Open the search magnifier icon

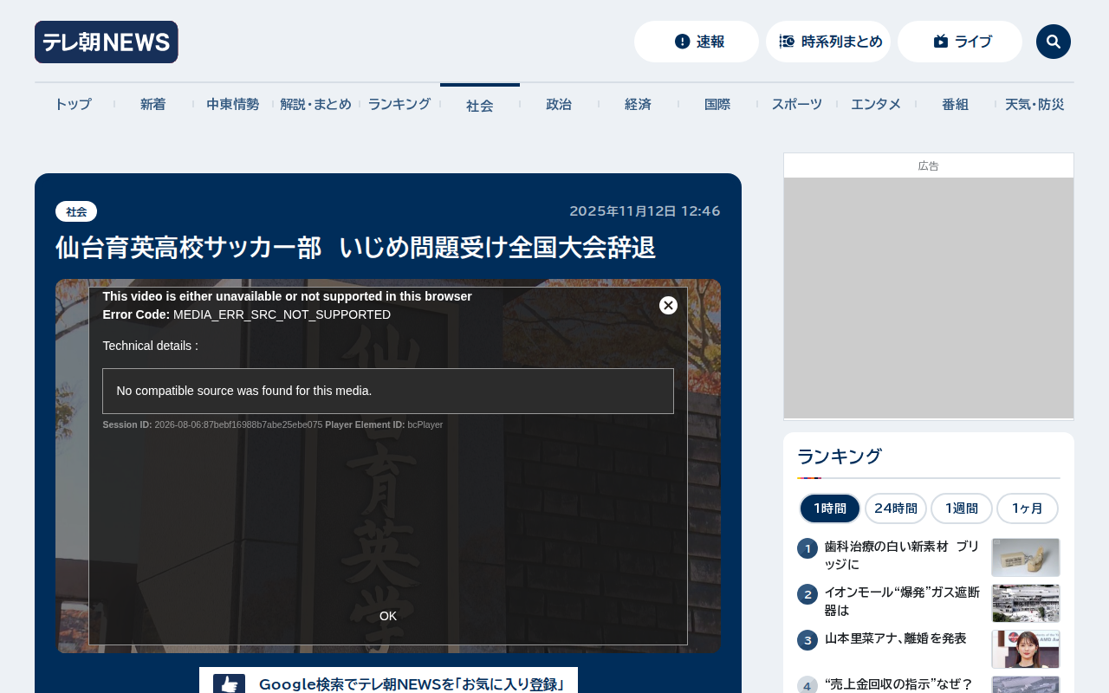click(1054, 42)
